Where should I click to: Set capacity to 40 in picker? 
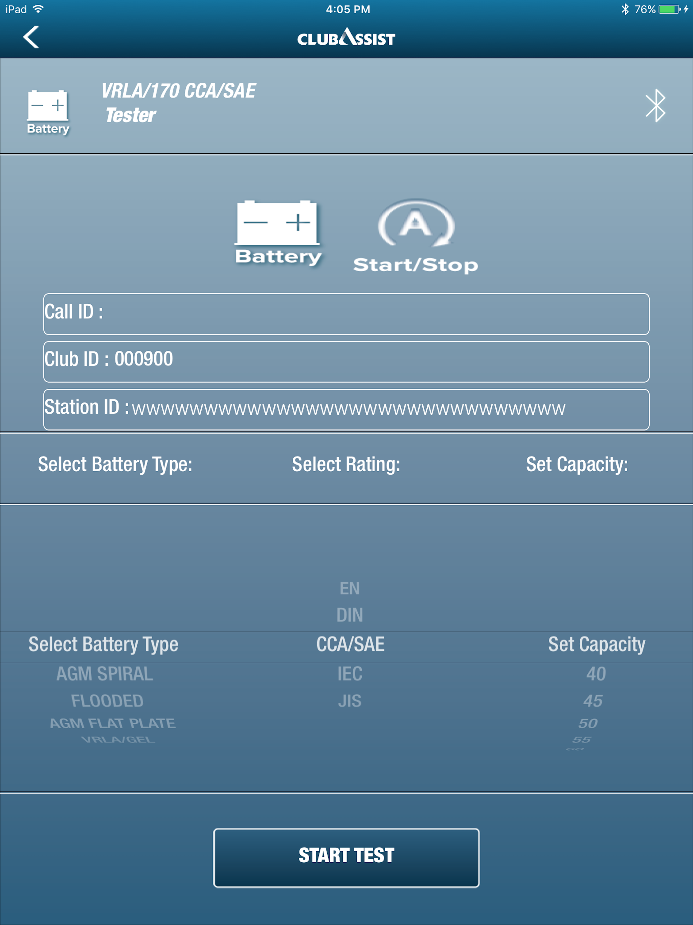coord(596,674)
